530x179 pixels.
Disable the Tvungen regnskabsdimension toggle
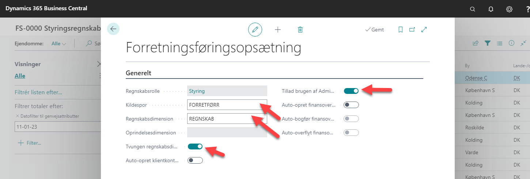click(195, 146)
